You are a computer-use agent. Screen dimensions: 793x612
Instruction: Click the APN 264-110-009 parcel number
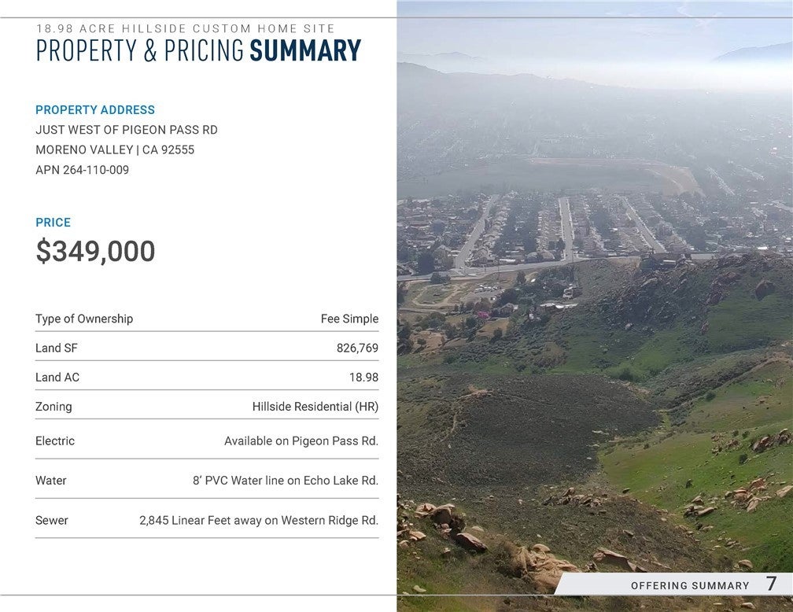click(83, 170)
